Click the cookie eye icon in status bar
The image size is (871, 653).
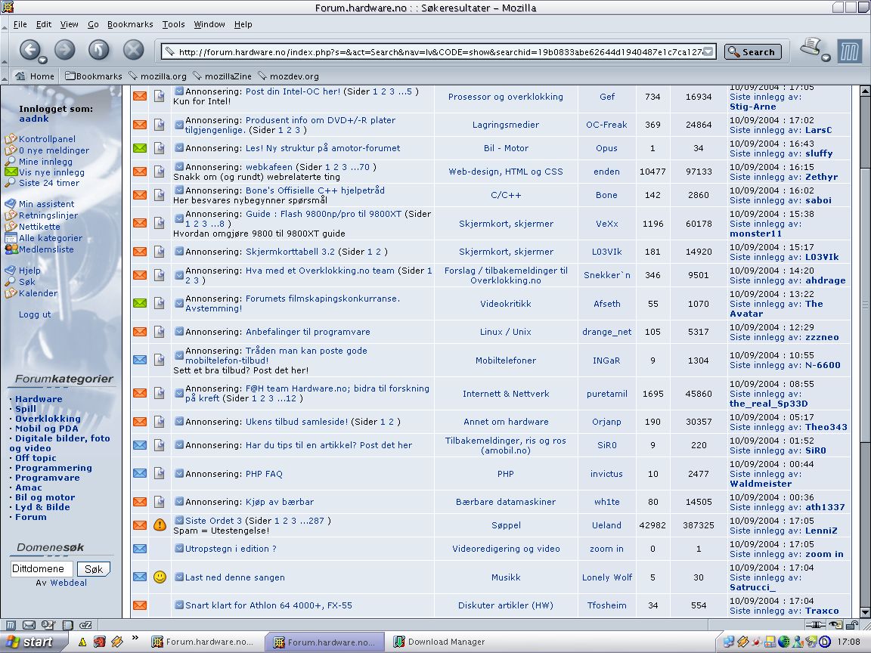(x=835, y=625)
